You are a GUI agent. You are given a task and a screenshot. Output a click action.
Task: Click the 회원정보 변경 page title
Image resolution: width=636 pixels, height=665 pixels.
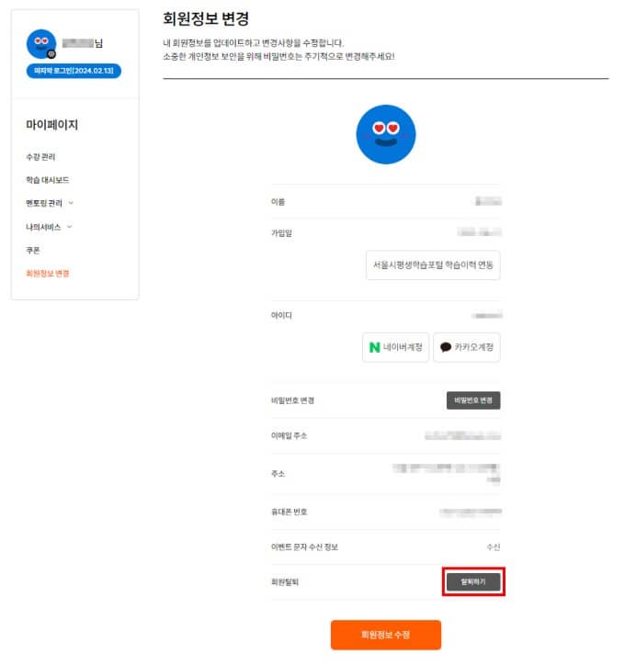(206, 18)
